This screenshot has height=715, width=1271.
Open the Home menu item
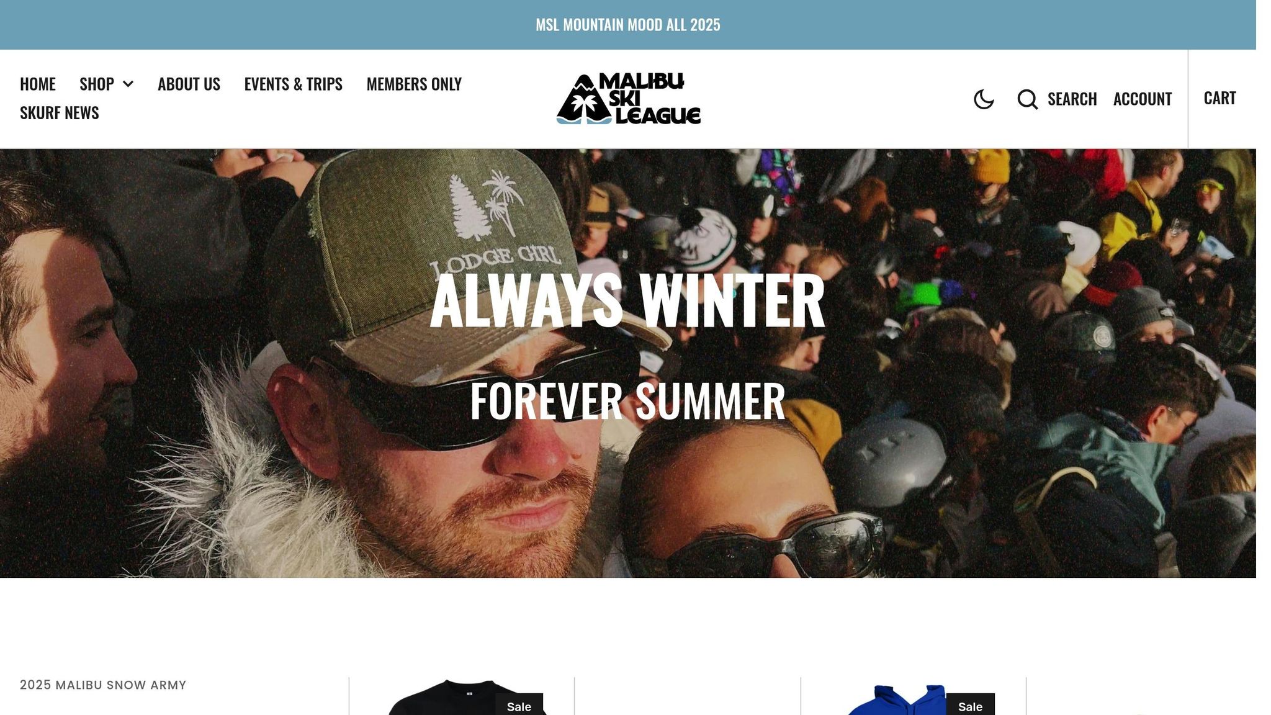pos(38,84)
